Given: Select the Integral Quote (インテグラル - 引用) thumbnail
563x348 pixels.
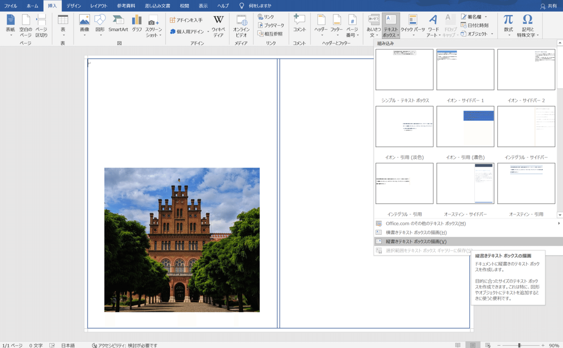Looking at the screenshot, I should point(404,184).
